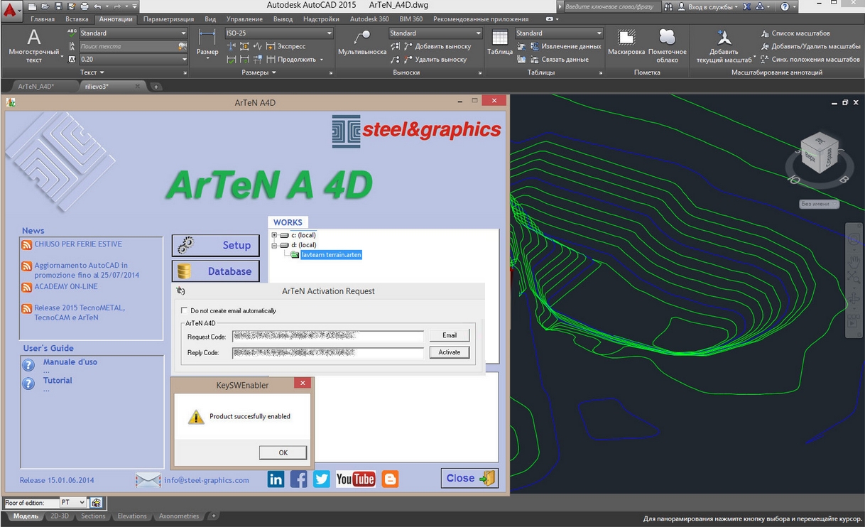The width and height of the screenshot is (865, 527).
Task: Click the ABC spell check icon
Action: click(72, 33)
